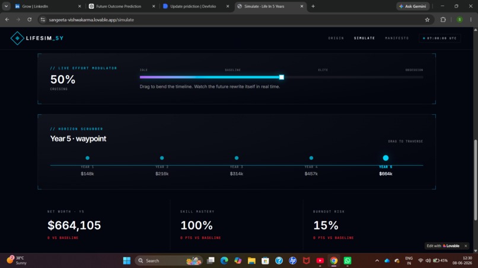This screenshot has width=478, height=268.
Task: Open Wi-Fi network settings in tray
Action: (x=420, y=261)
